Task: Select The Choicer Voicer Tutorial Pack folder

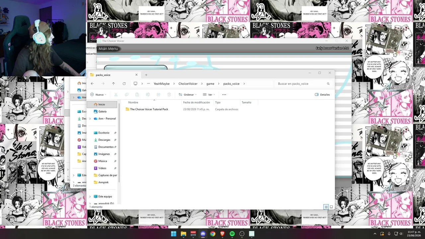Action: (149, 109)
